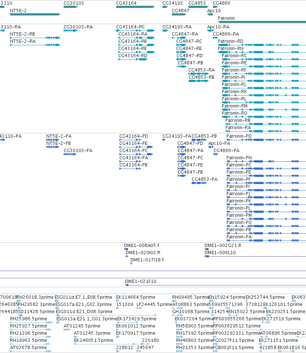Click the CG4866 gene label
This screenshot has height=353, width=306.
[x=221, y=3]
